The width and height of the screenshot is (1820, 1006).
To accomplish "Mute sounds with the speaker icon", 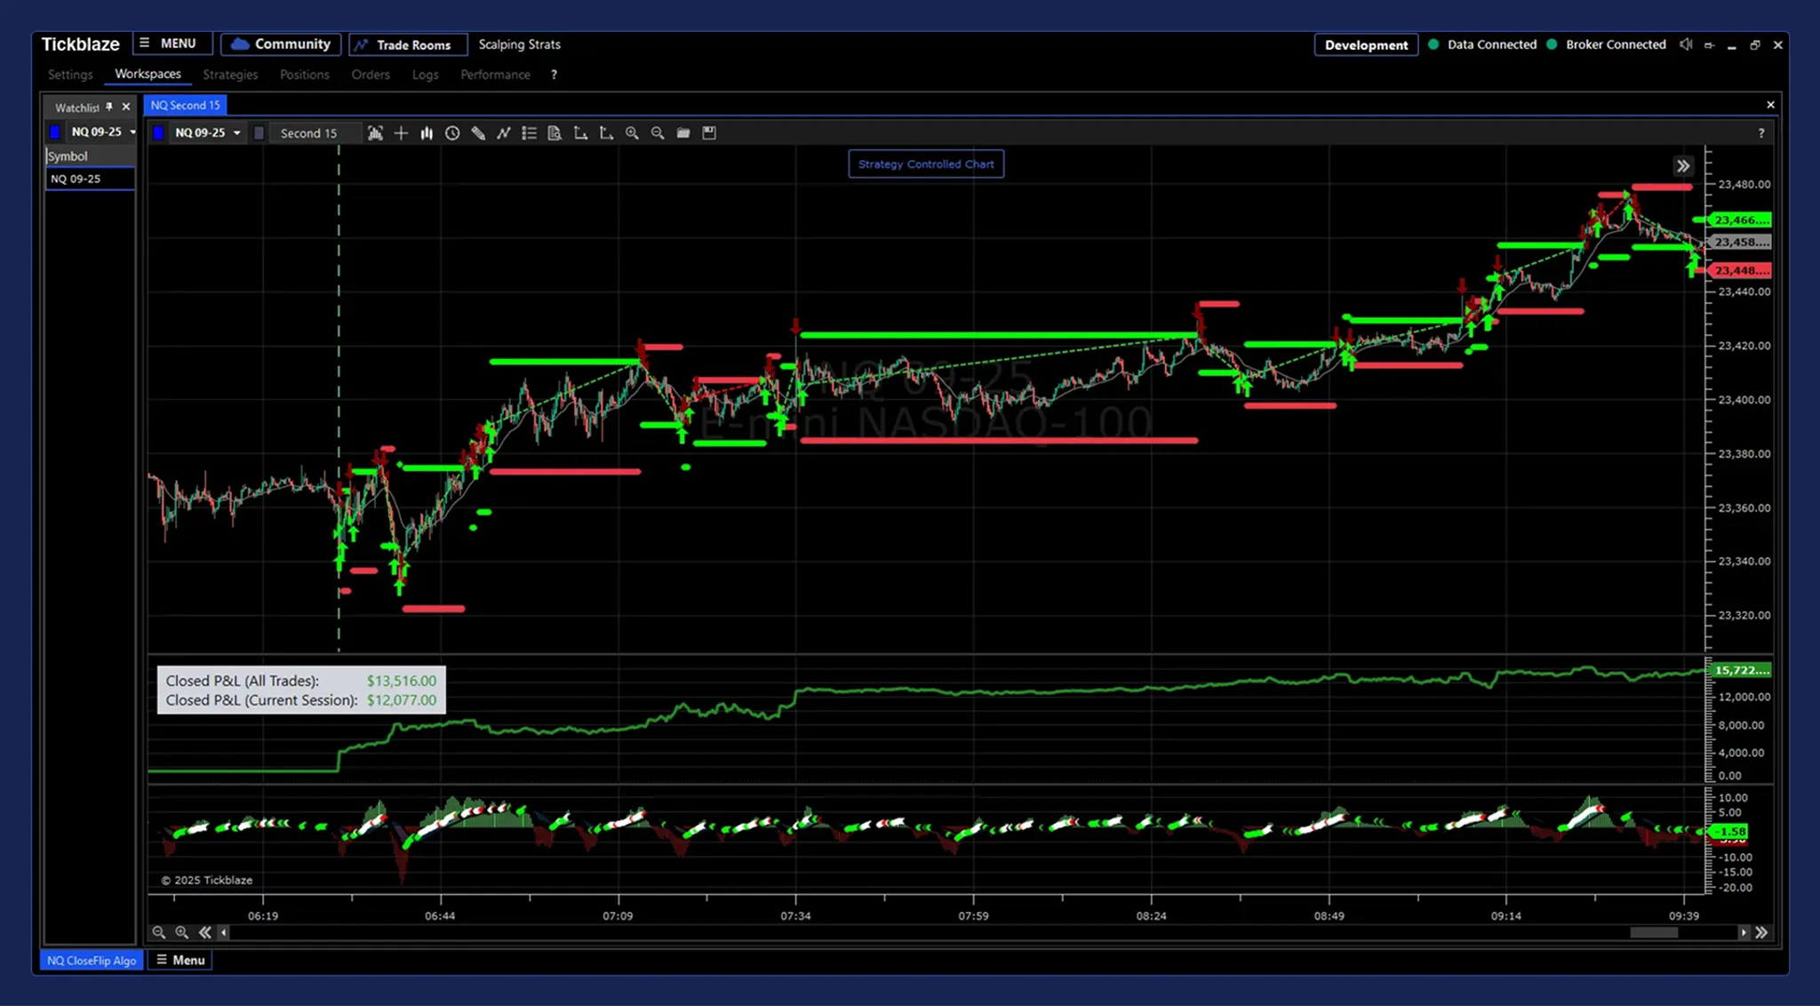I will coord(1686,44).
